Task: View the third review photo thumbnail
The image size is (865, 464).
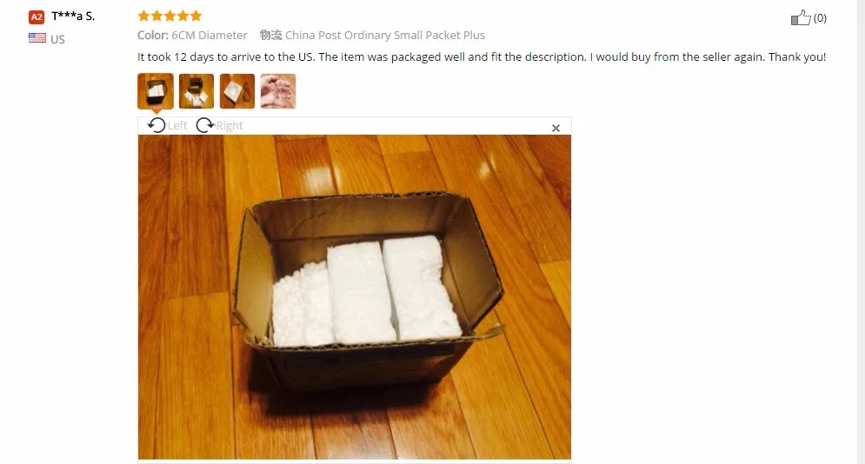Action: tap(237, 91)
